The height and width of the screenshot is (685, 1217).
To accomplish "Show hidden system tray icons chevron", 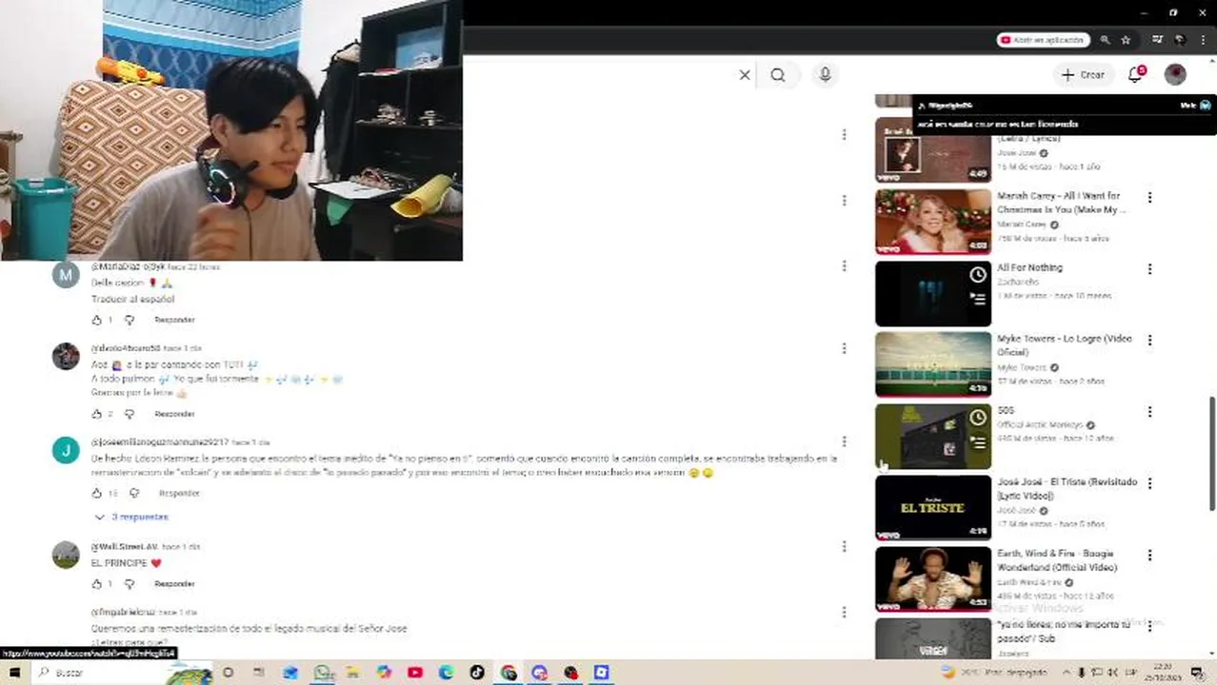I will tap(1067, 673).
